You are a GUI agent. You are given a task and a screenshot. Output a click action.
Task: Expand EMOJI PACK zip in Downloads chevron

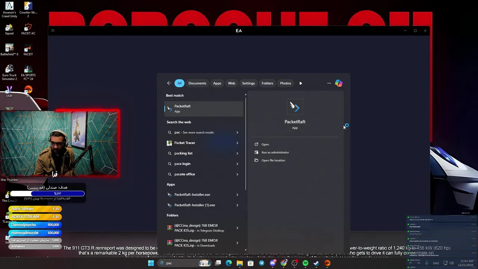(237, 243)
